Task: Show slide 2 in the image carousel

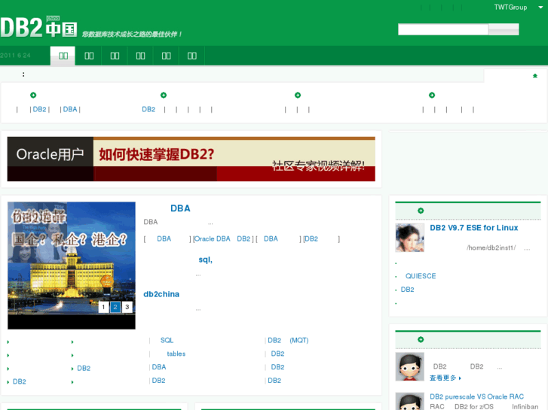Action: coord(115,307)
